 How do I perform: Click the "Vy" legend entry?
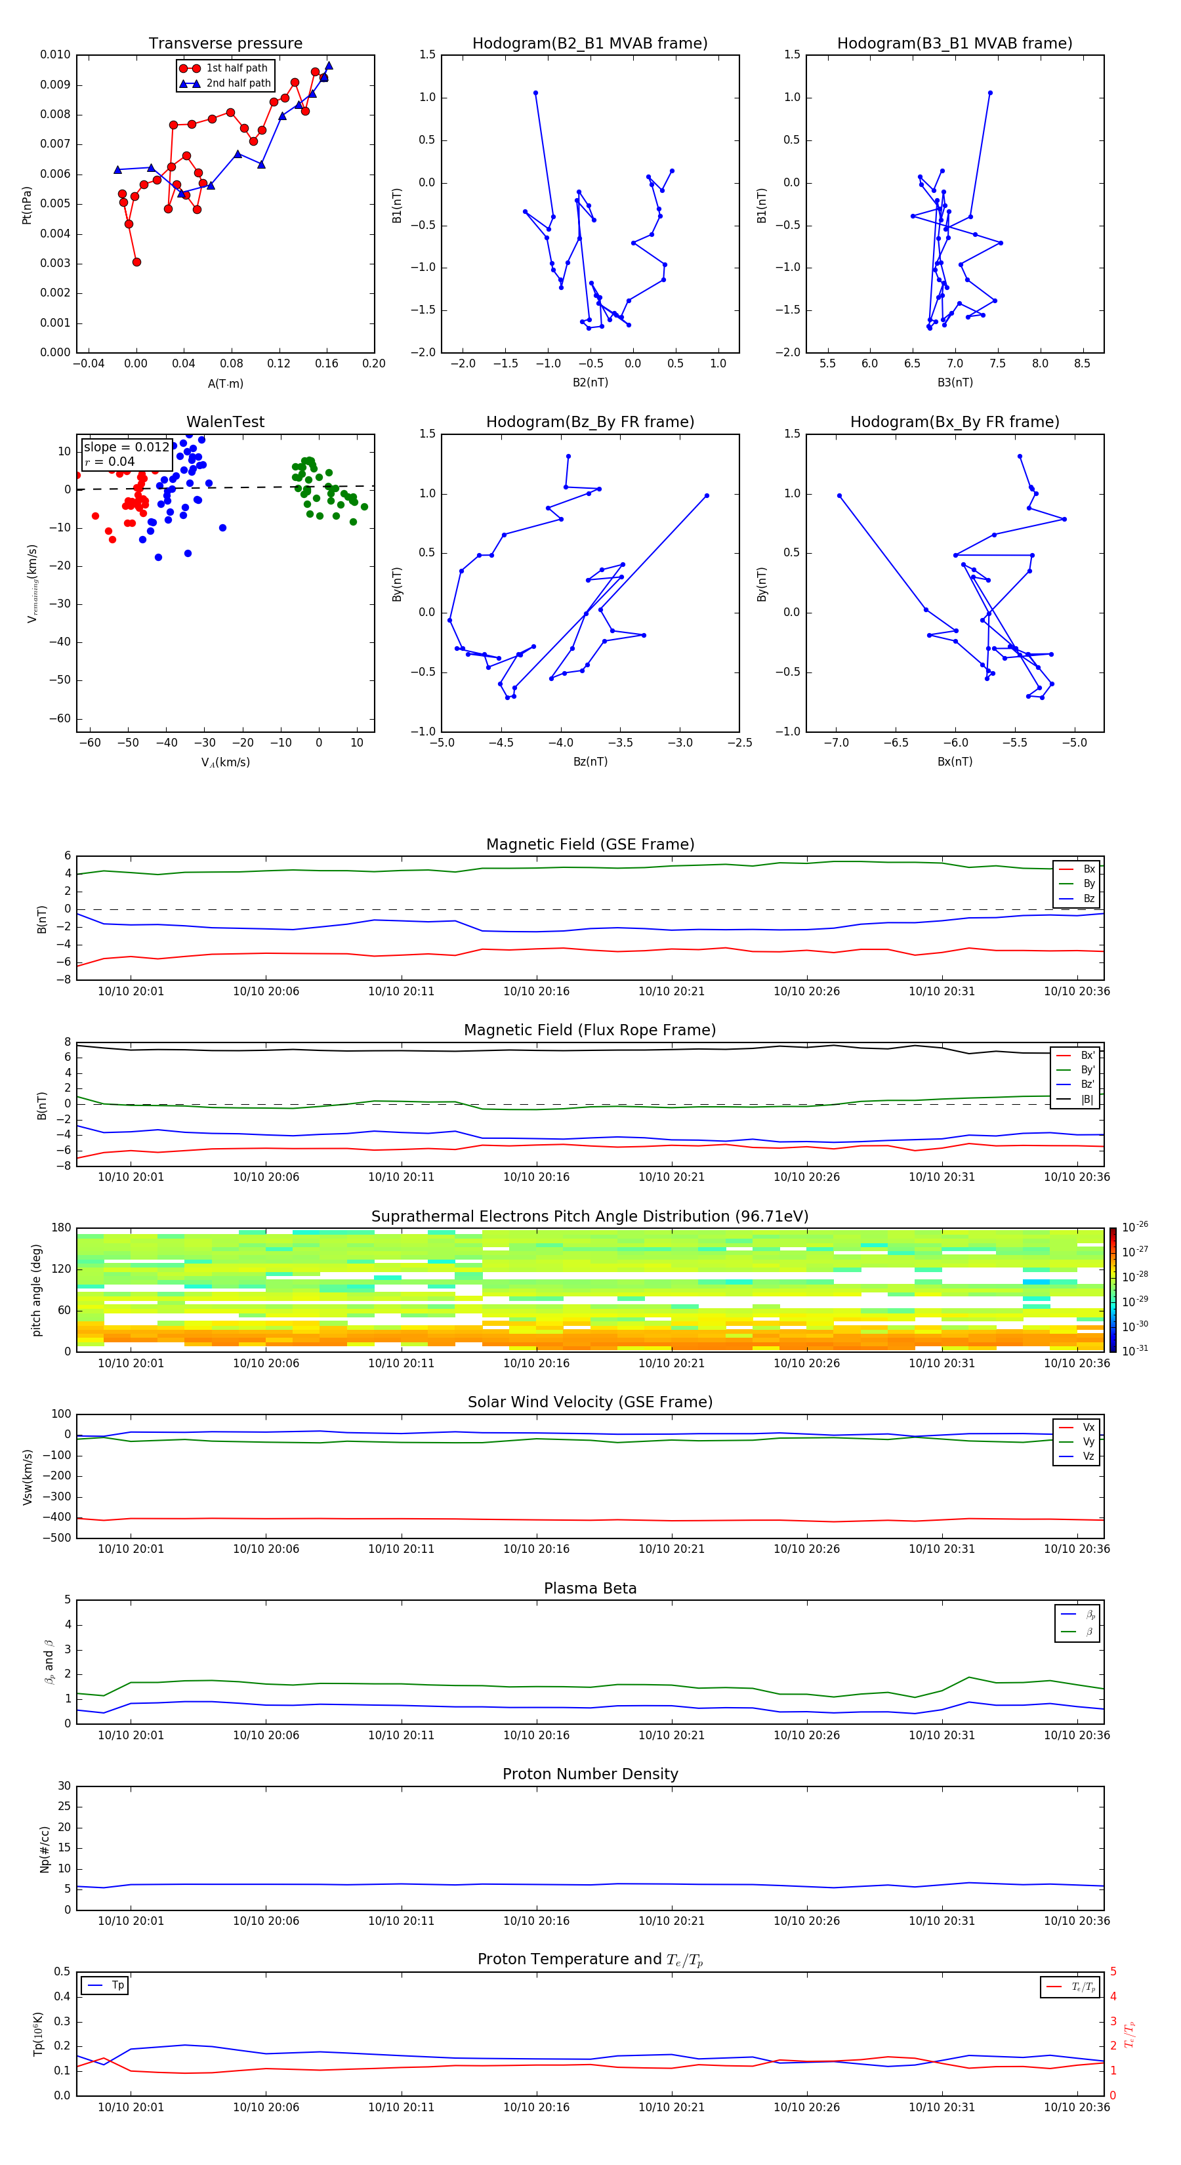[1077, 1442]
